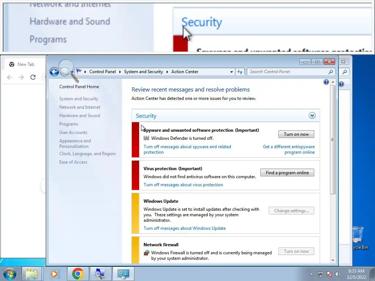
Task: Open the Start menu orb
Action: click(10, 274)
